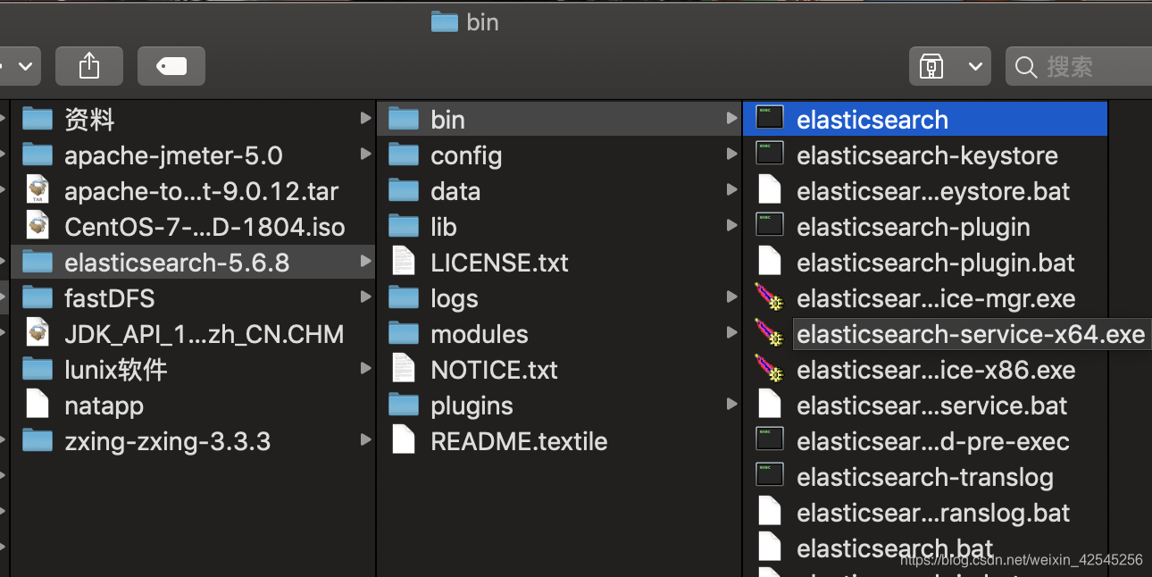Select the elasticsearch-service-x64.exe icon
Image resolution: width=1152 pixels, height=577 pixels.
point(769,333)
